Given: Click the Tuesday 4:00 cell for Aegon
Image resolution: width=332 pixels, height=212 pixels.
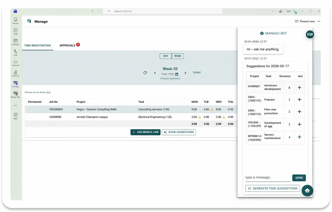Looking at the screenshot, I should pos(206,110).
